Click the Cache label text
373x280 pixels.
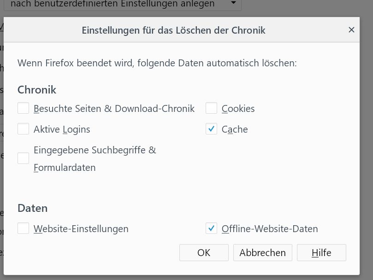235,129
